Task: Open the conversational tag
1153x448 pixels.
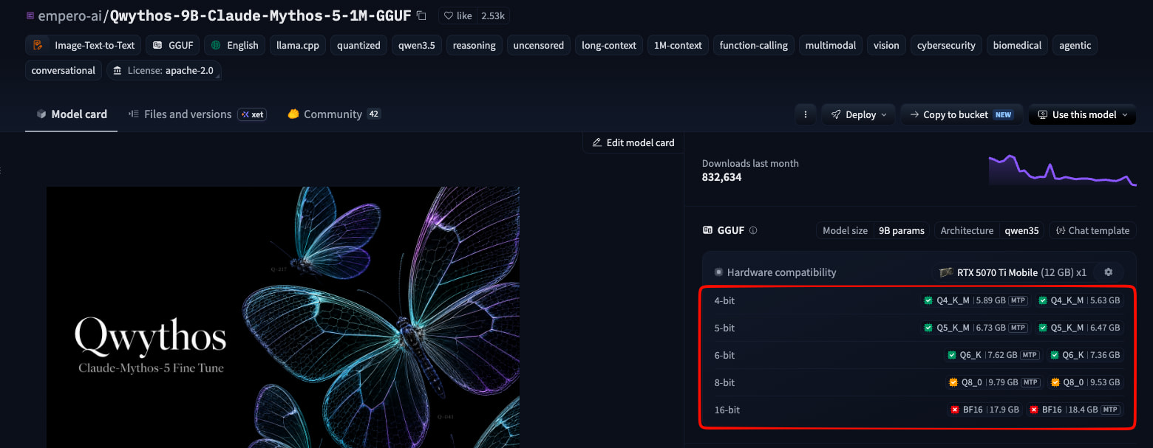Action: coord(64,70)
